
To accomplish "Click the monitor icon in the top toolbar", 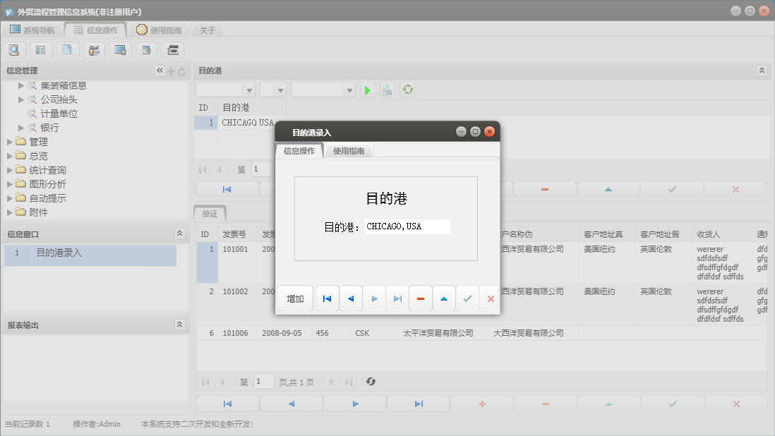I will (120, 50).
